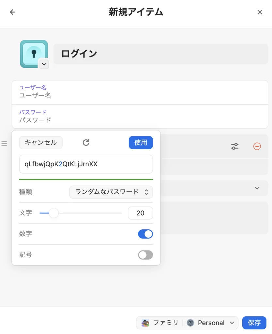Viewport: 272px width, 334px height.
Task: Grab the drag handle icon
Action: [4, 144]
